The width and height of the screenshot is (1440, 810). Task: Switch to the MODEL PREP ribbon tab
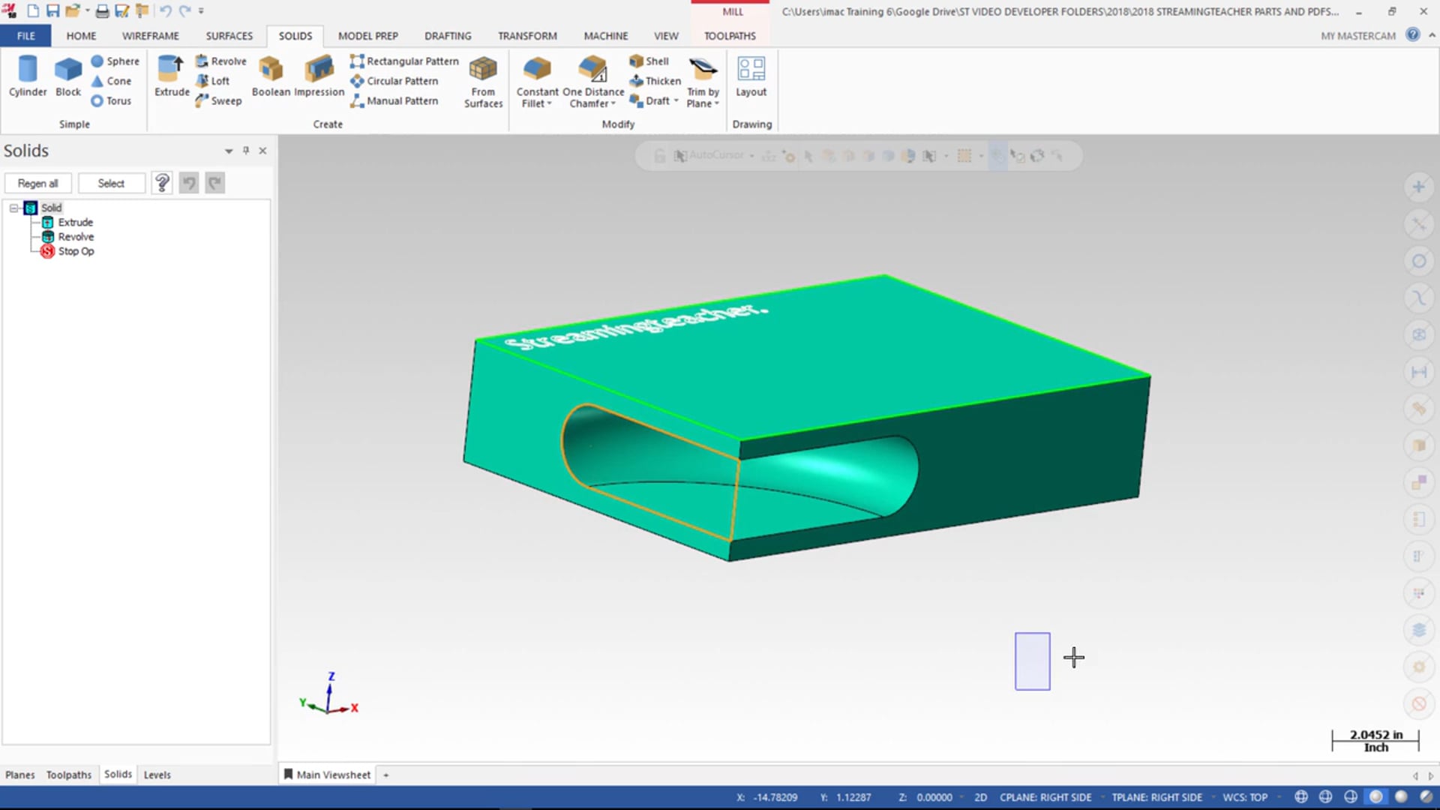367,35
